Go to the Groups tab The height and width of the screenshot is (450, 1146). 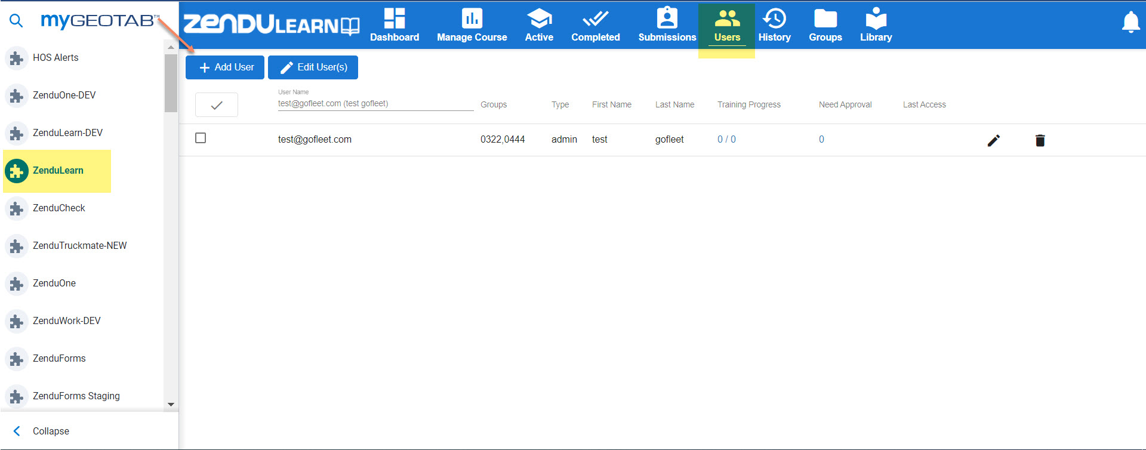[825, 25]
